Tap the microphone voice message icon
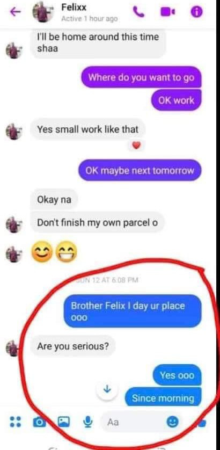 (x=89, y=422)
